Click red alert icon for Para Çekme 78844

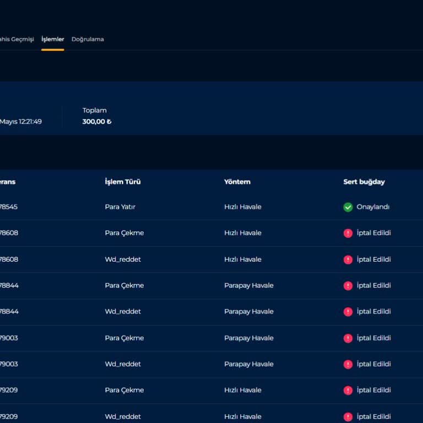(348, 285)
